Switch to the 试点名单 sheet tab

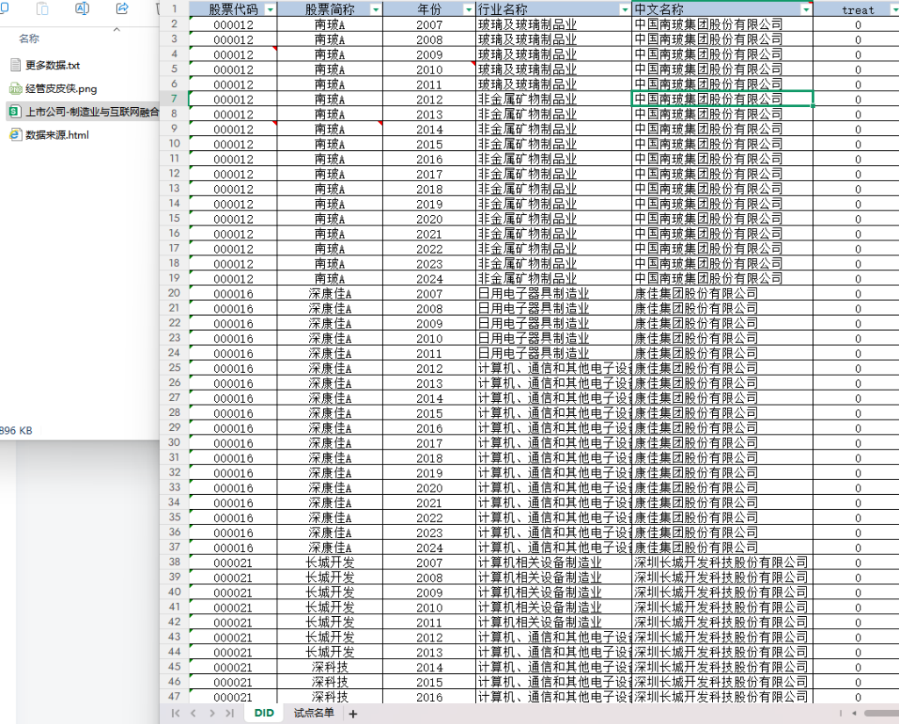pos(313,713)
